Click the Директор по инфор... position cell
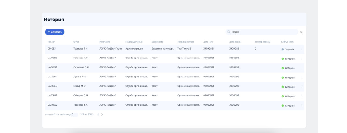Image resolution: width=347 pixels, height=133 pixels. coord(163,49)
